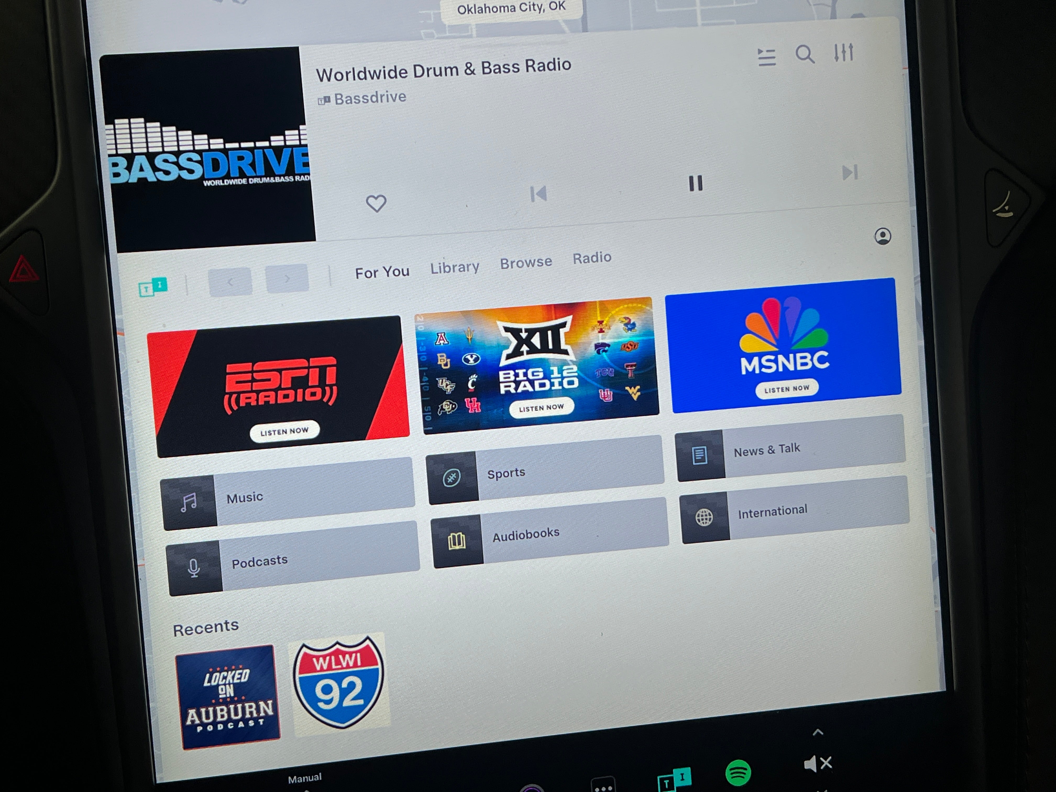This screenshot has height=792, width=1056.
Task: Select the For You tab
Action: point(382,272)
